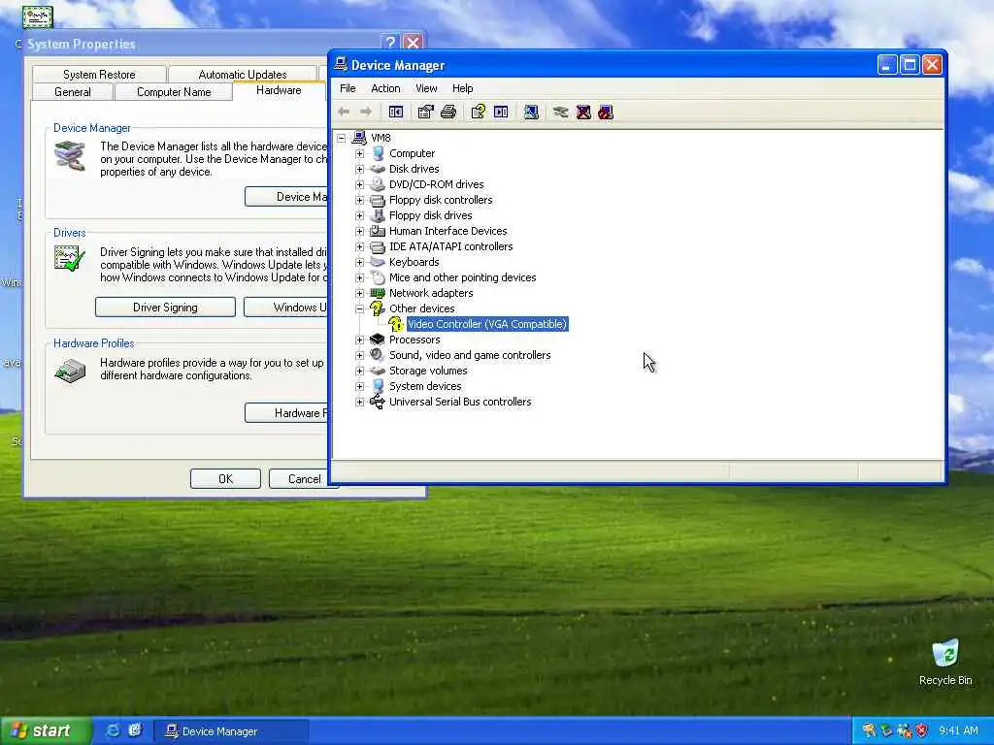994x745 pixels.
Task: Click the VM8 computer root icon
Action: [x=359, y=138]
